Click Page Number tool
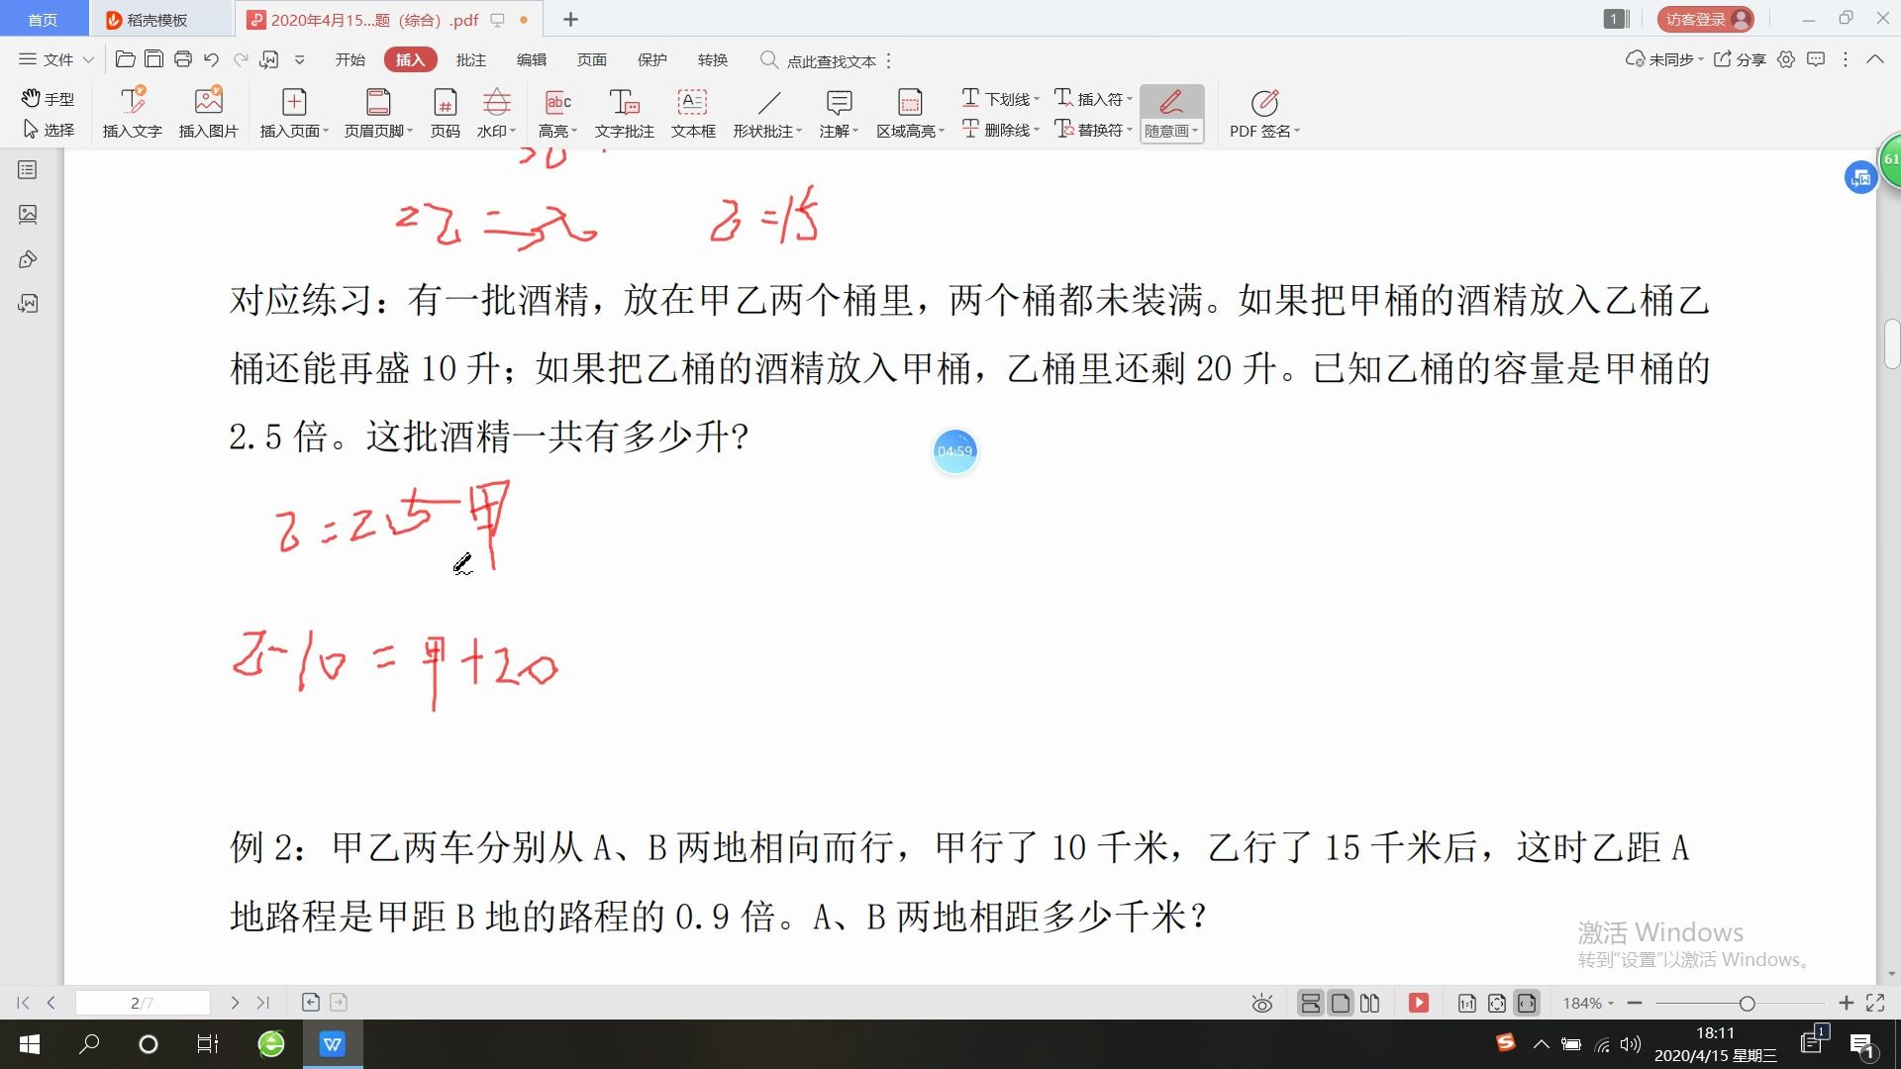The width and height of the screenshot is (1901, 1069). (445, 113)
